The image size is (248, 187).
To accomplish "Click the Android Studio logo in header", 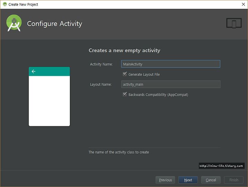I will (x=14, y=23).
